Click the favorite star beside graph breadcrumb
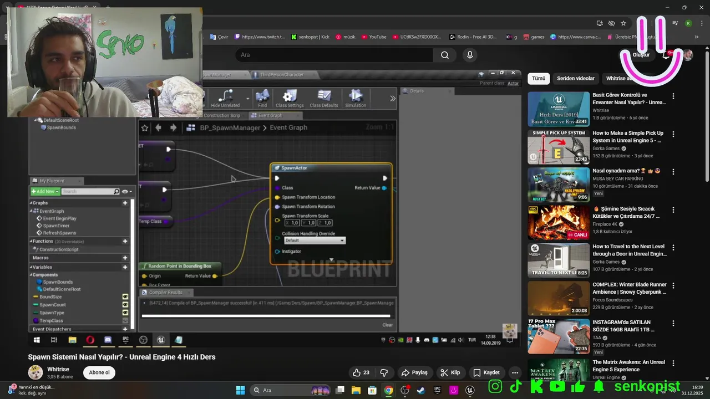The height and width of the screenshot is (399, 710). [145, 127]
